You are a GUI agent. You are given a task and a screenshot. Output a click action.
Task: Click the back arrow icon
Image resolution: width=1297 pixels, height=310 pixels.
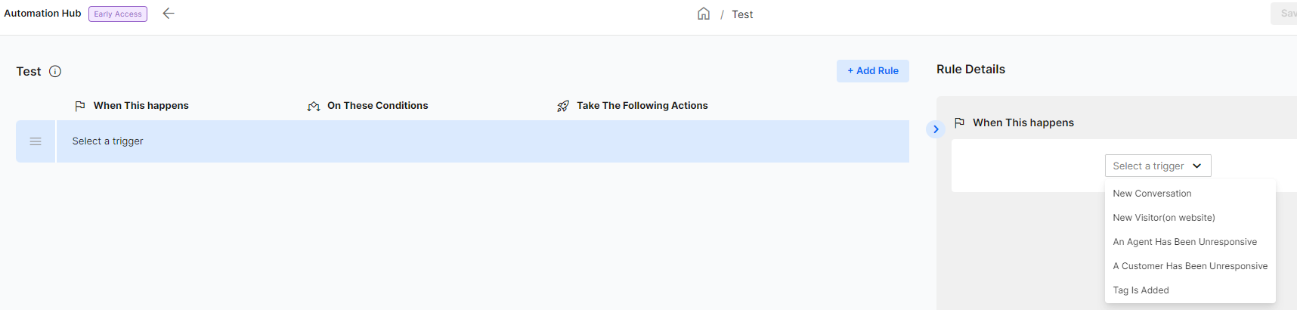click(169, 14)
